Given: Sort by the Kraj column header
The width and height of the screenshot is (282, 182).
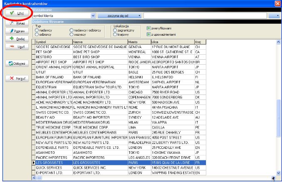Looking at the screenshot, I should 200,42.
